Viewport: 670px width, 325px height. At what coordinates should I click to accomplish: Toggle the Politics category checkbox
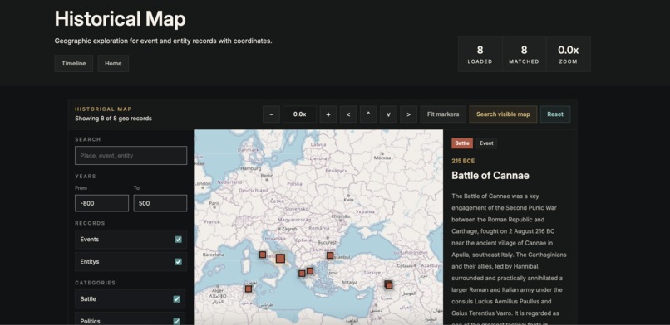(x=176, y=321)
